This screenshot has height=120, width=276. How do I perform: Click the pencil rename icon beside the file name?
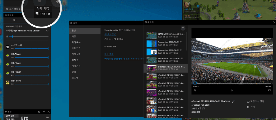(233, 102)
